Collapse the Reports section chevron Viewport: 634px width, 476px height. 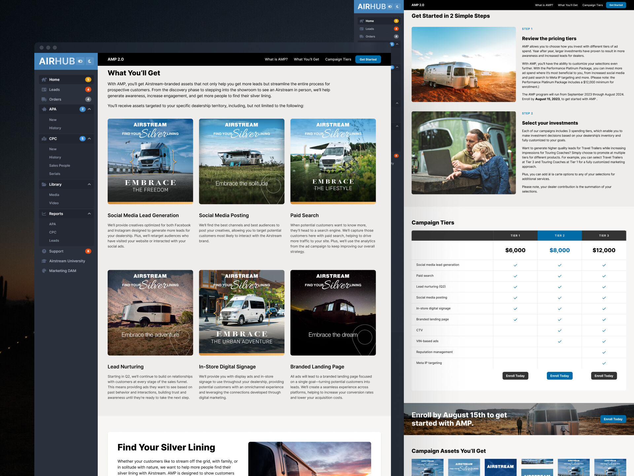pyautogui.click(x=89, y=214)
